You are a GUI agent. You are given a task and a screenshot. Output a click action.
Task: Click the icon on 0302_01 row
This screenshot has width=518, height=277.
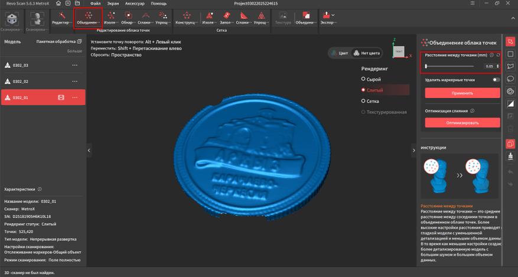[61, 97]
